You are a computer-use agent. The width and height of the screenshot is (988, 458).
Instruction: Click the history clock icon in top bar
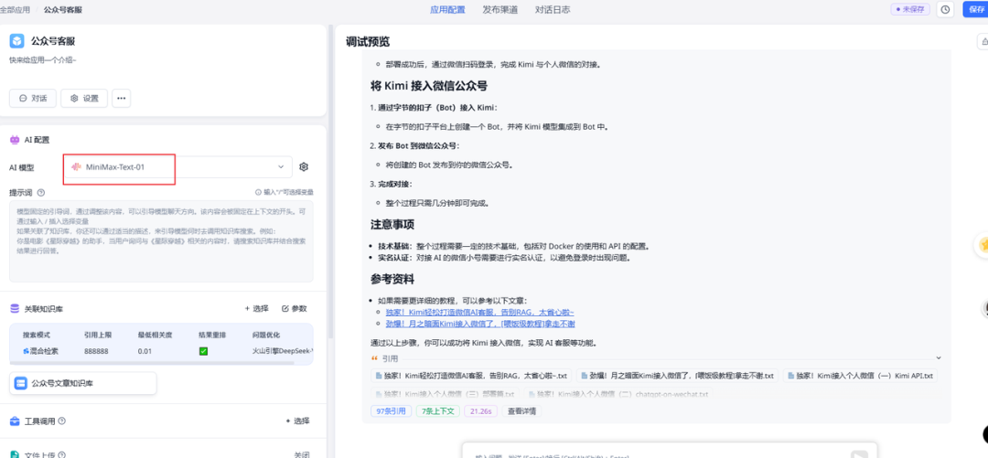coord(945,9)
